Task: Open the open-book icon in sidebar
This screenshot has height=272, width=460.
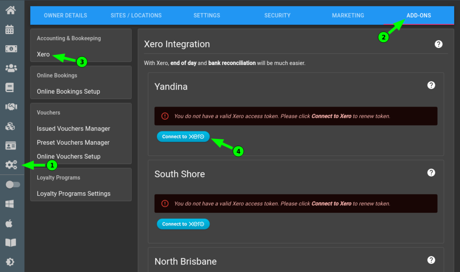Action: click(x=11, y=242)
